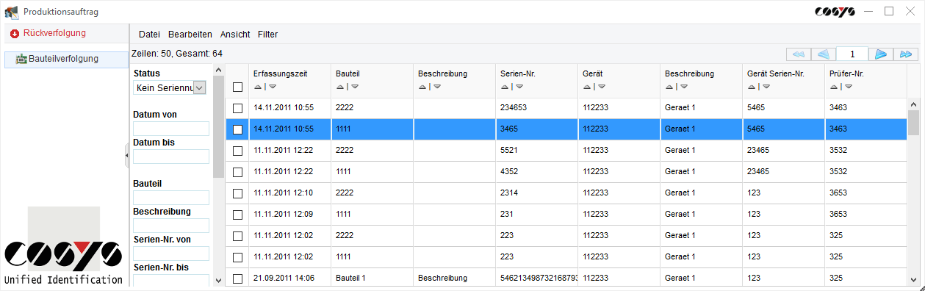Click the Datum von input field
The width and height of the screenshot is (925, 291).
171,129
